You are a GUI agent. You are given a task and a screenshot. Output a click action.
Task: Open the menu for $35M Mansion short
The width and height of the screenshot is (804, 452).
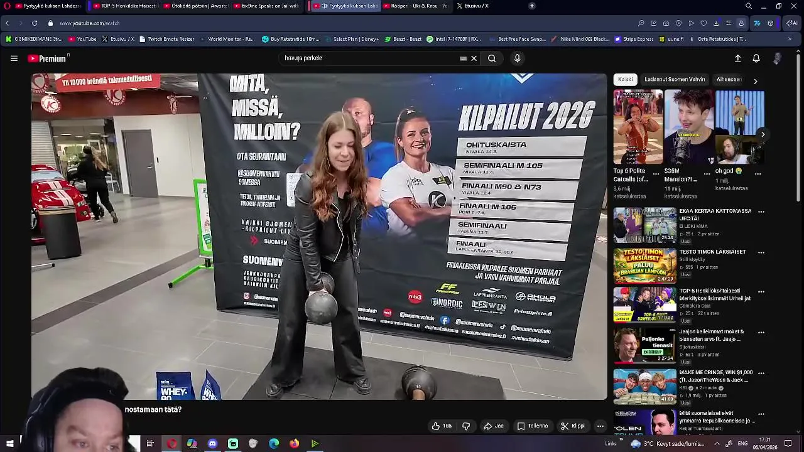click(x=707, y=174)
